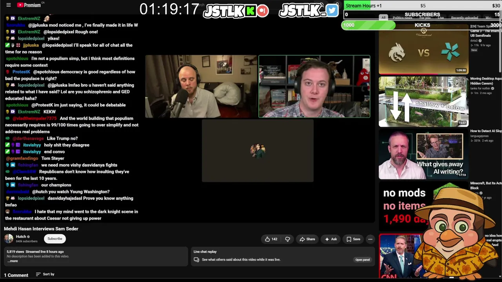This screenshot has height=282, width=502.
Task: Click the @gramfandingo Tom Steyer chat message
Action: pos(35,158)
